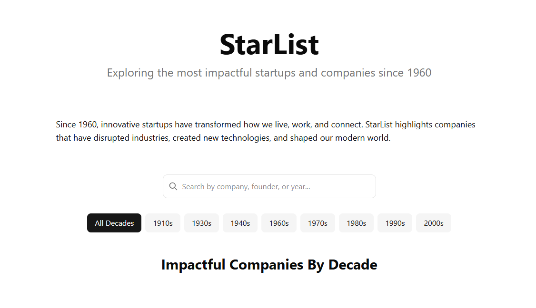The width and height of the screenshot is (536, 308).
Task: Filter companies by the 1980s
Action: [356, 223]
